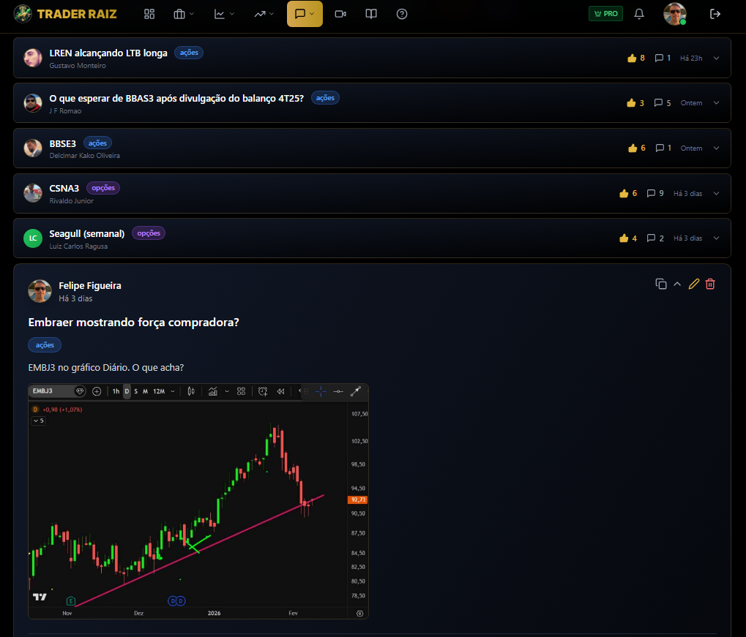Click the logout icon
Viewport: 746px width, 637px height.
tap(715, 14)
